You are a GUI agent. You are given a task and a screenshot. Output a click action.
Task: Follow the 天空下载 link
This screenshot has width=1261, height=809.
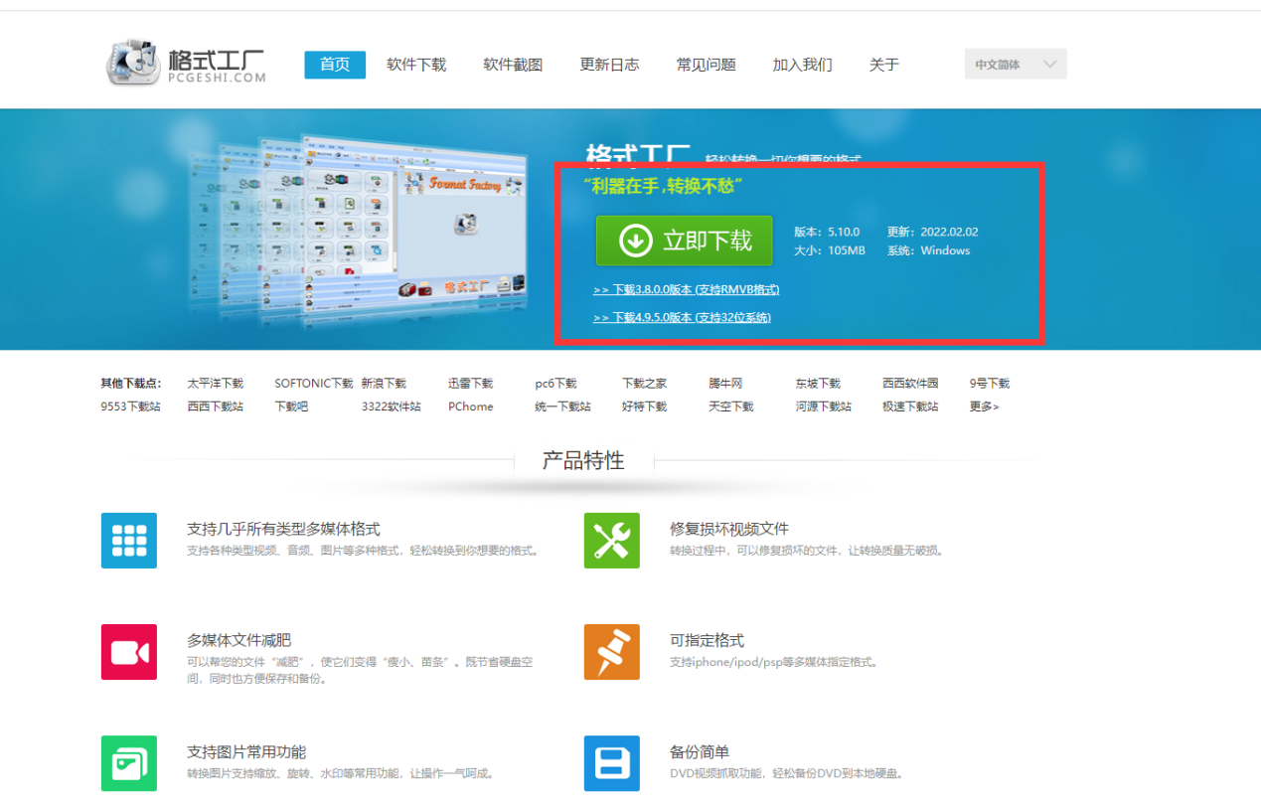pos(731,406)
